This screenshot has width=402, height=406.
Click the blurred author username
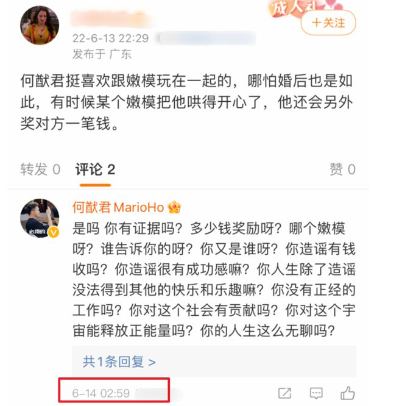112,19
